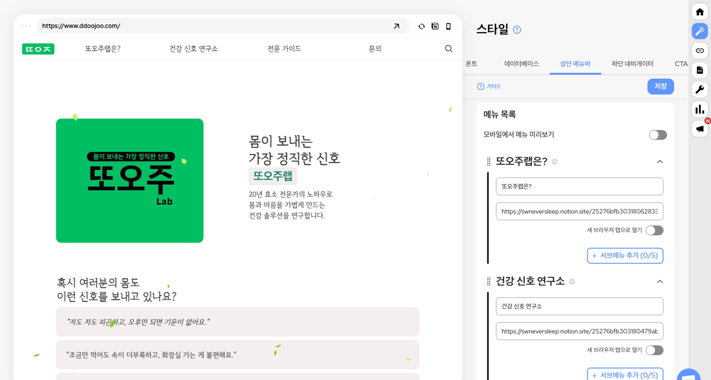
Task: Grab the drag handle of 건강 신호 연구소 menu
Action: point(489,282)
